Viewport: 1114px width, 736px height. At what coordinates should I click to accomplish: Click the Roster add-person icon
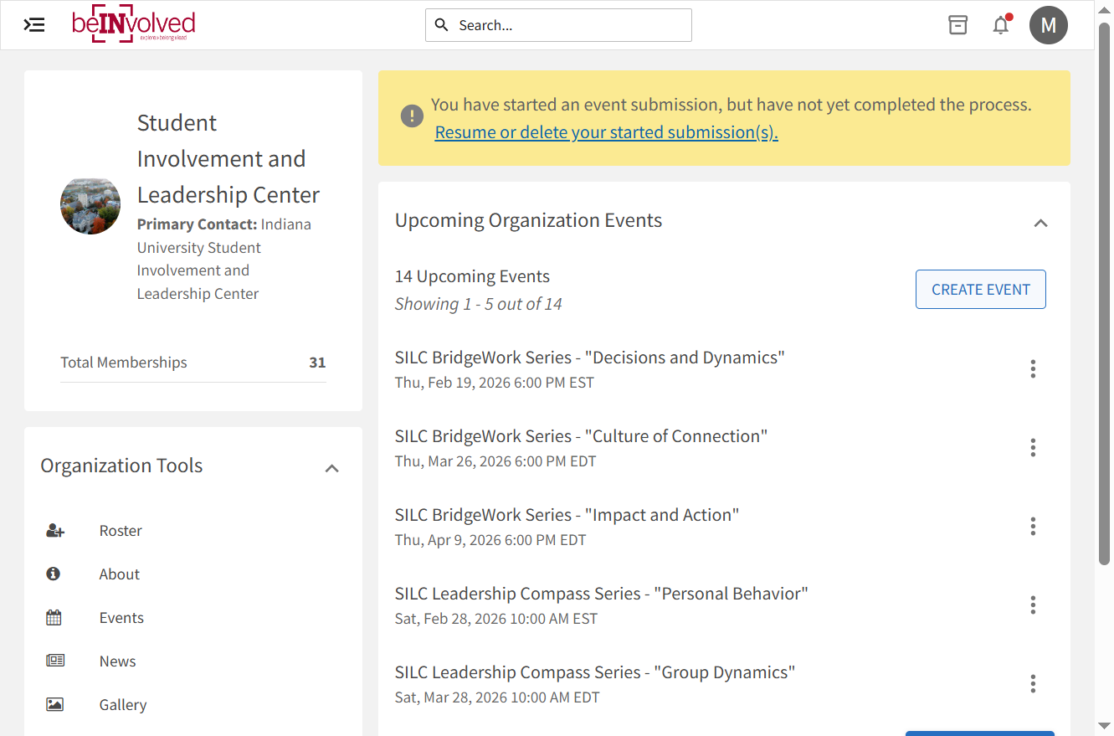(55, 531)
